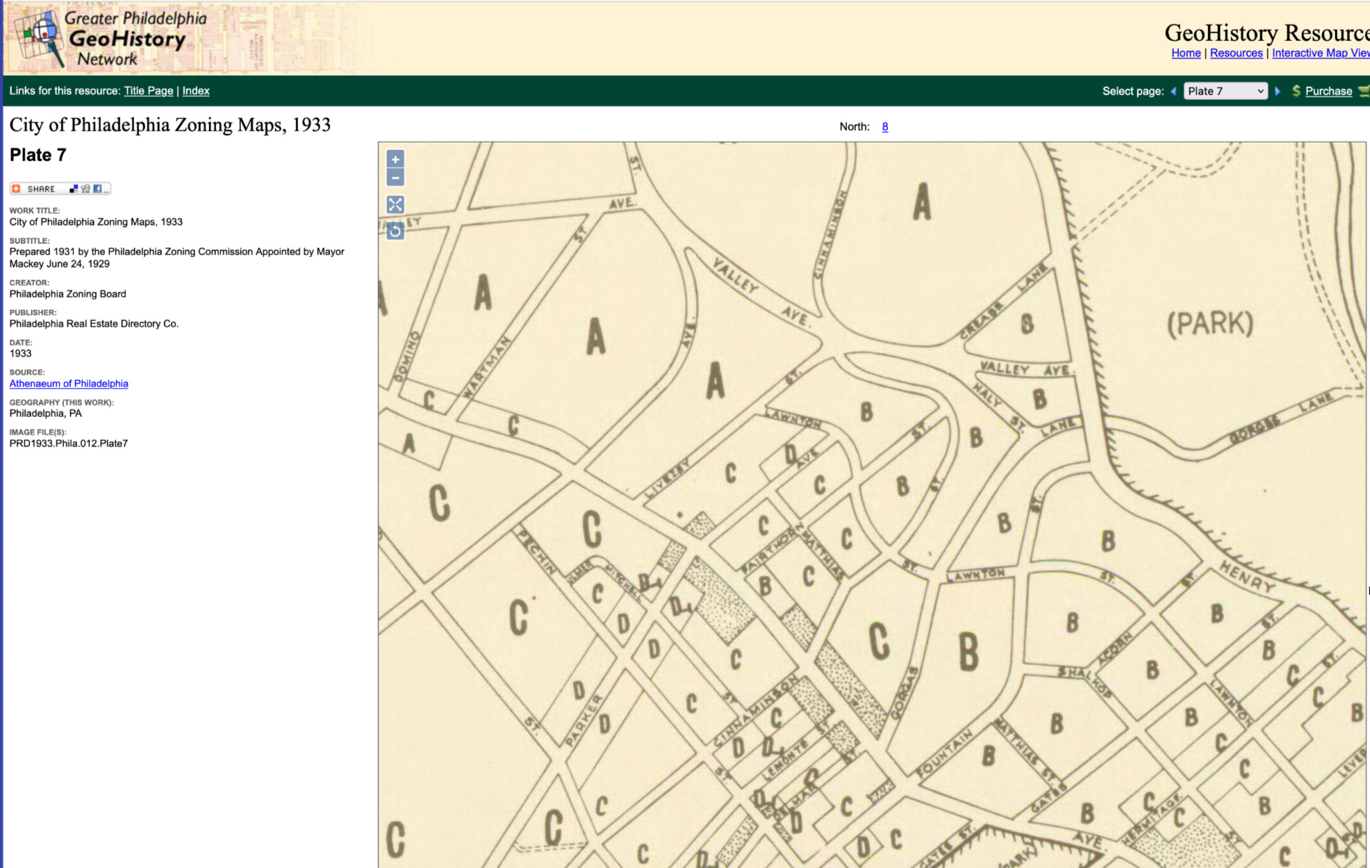
Task: Open the Plate 7 page dropdown
Action: point(1225,91)
